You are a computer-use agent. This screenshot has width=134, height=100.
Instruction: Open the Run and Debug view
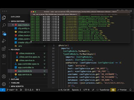[x=4, y=41]
